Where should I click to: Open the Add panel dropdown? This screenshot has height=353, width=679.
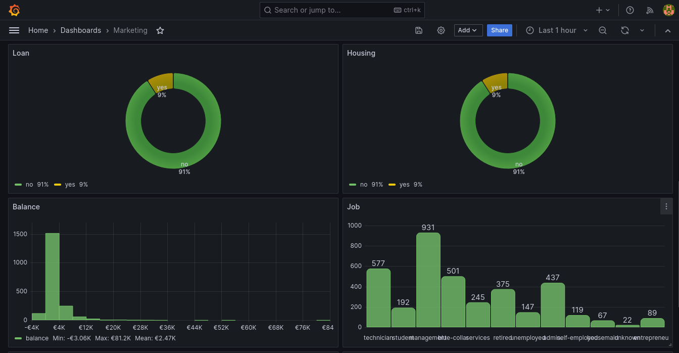pyautogui.click(x=468, y=30)
